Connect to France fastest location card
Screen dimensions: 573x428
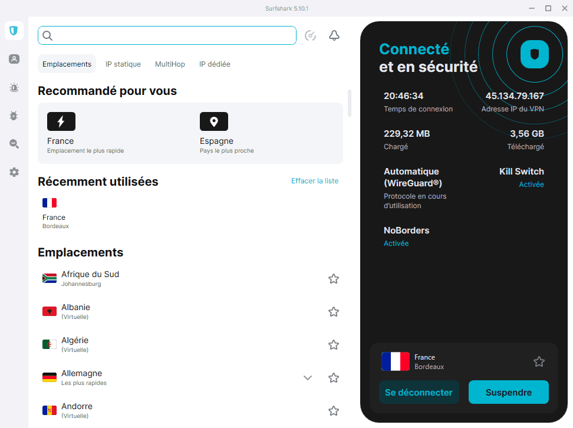[114, 133]
